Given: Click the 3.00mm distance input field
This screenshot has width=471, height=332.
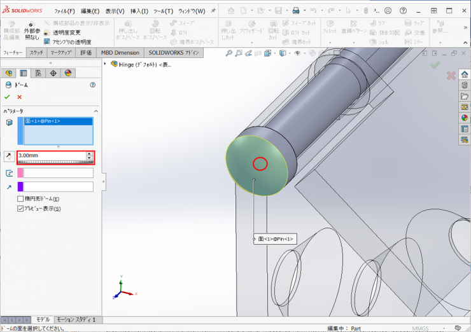Looking at the screenshot, I should coord(51,156).
